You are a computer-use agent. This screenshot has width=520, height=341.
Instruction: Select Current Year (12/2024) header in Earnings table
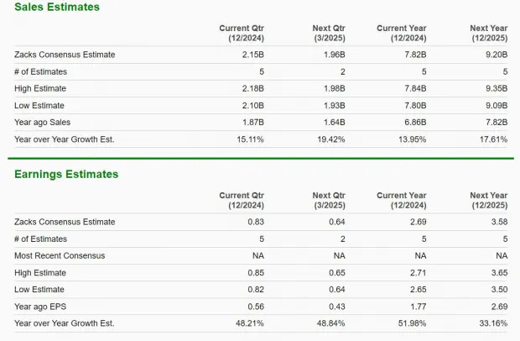point(401,201)
